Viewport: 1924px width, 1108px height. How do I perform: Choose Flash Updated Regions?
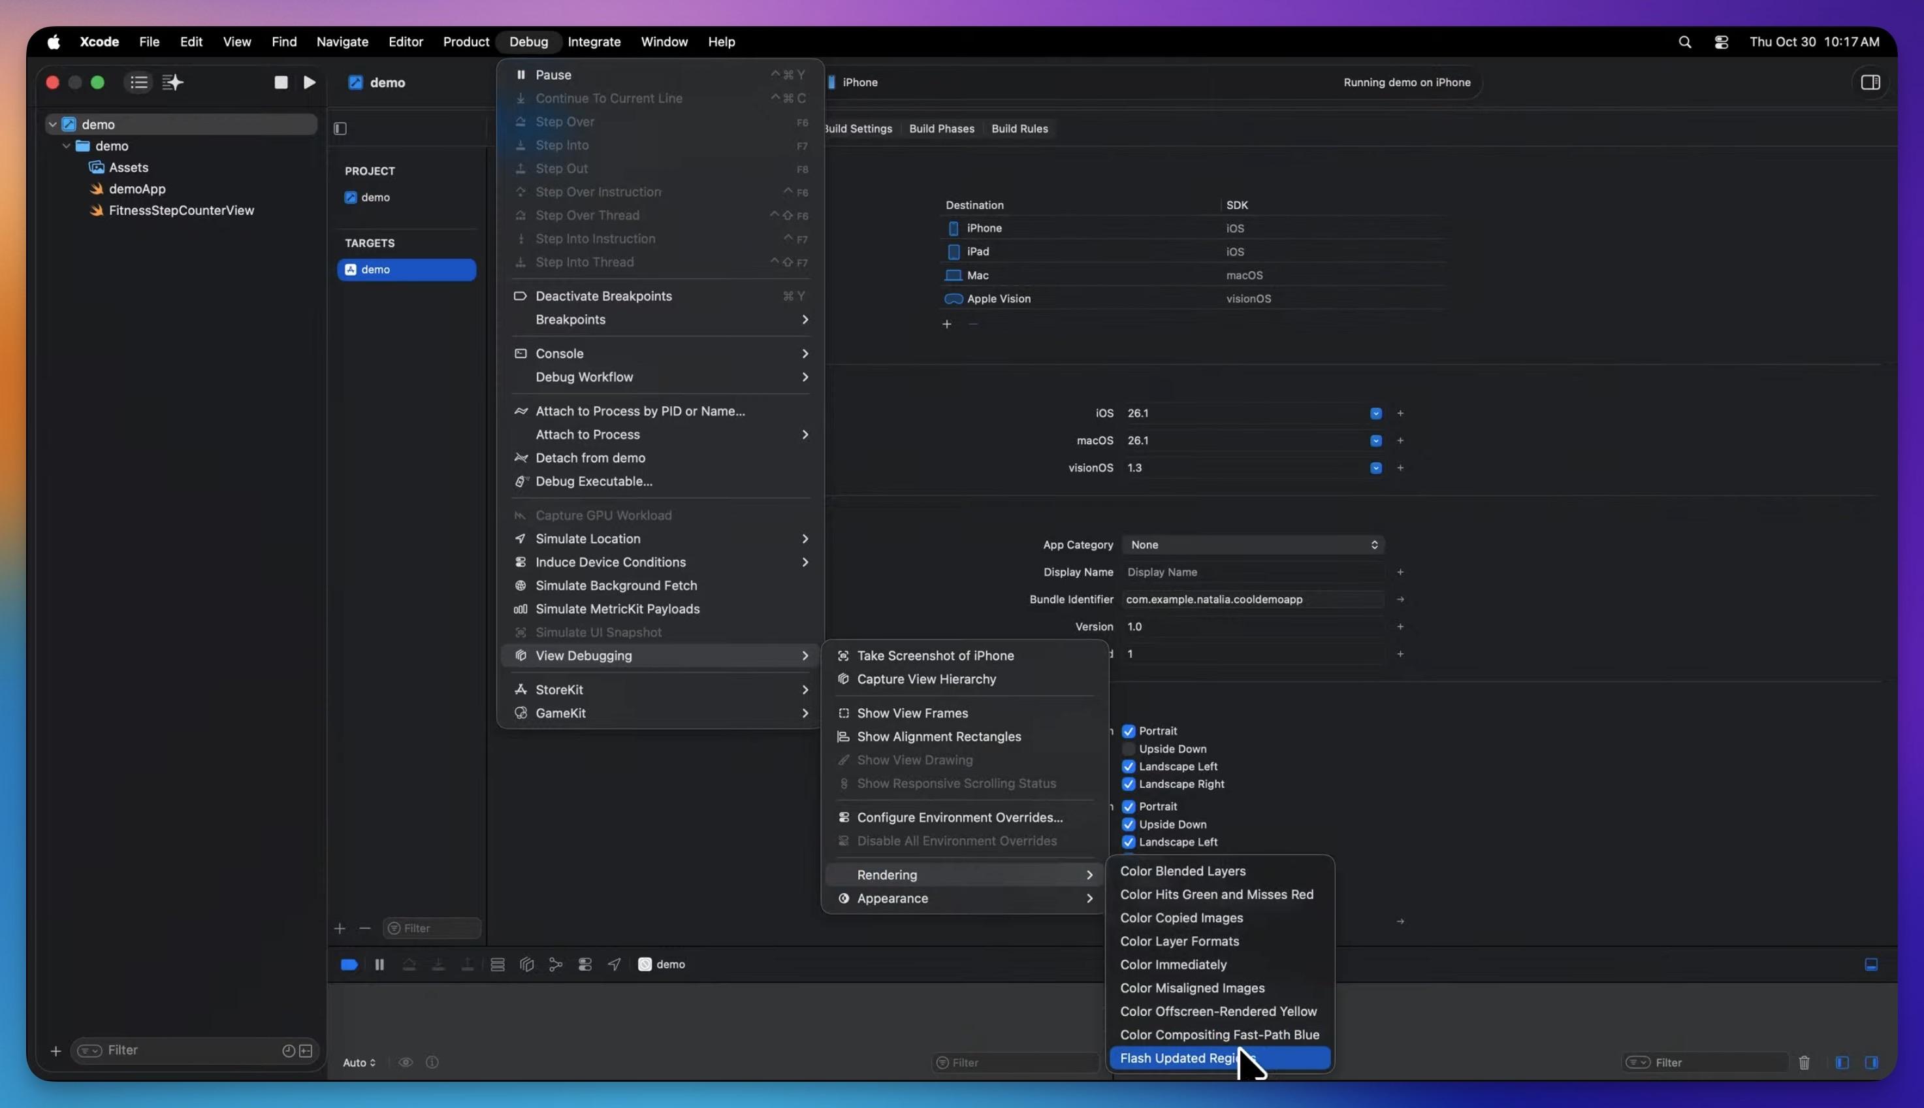[1219, 1058]
